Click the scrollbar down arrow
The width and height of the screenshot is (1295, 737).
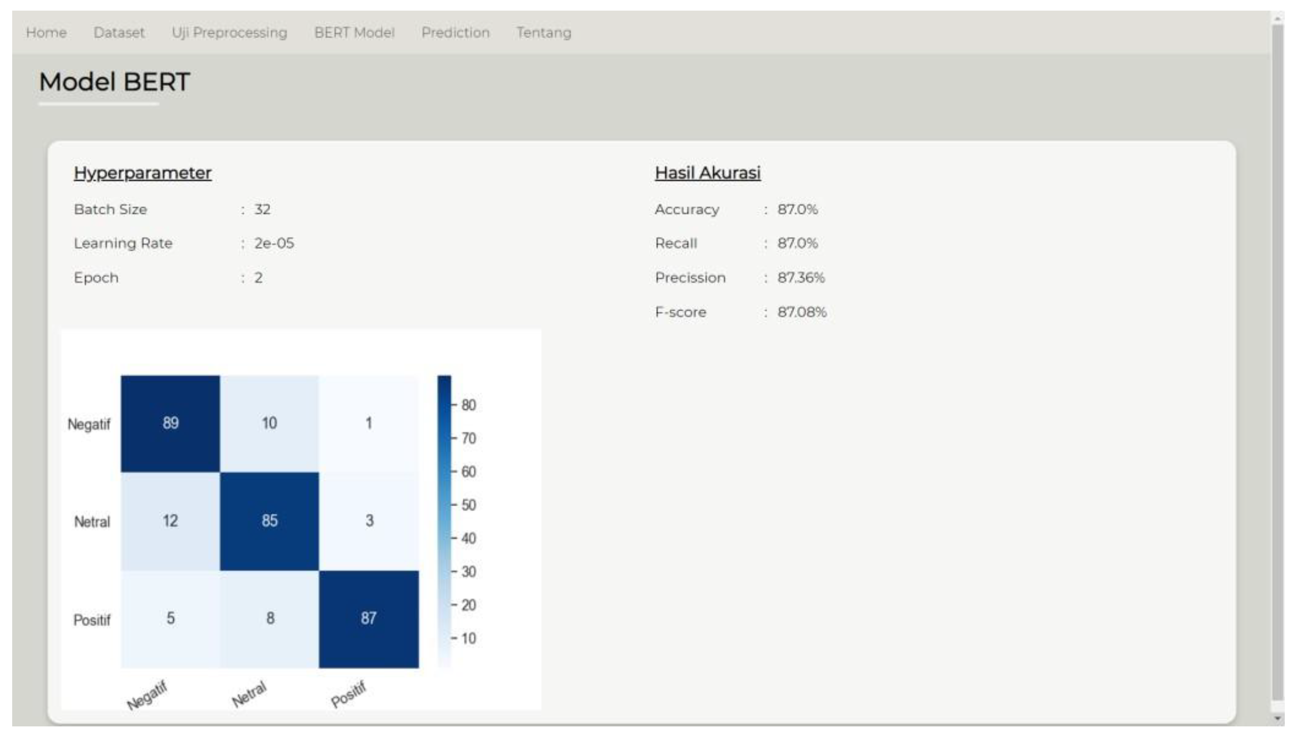click(x=1277, y=718)
